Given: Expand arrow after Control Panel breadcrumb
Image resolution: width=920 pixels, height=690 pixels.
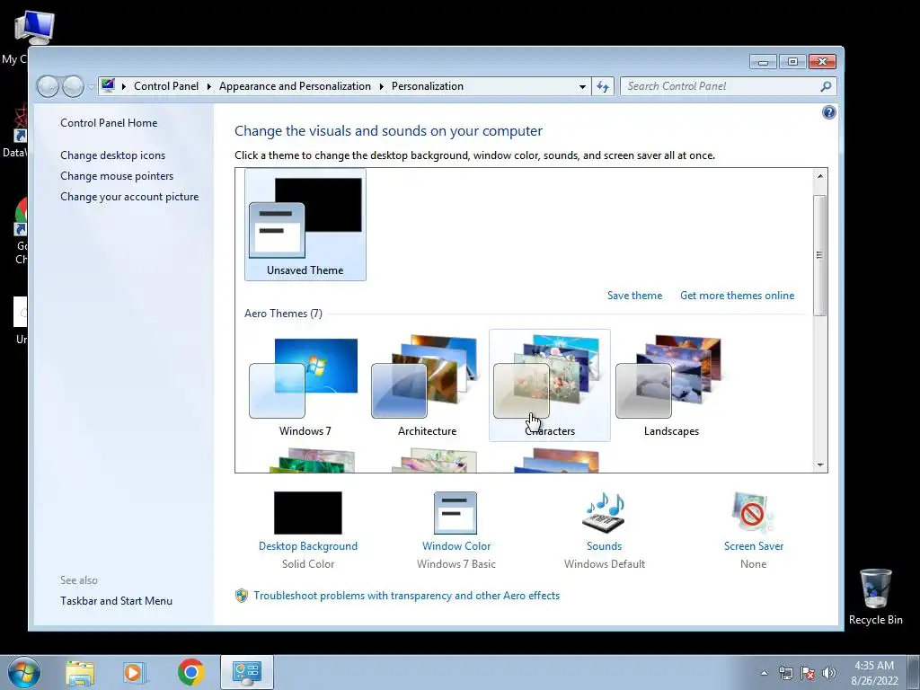Looking at the screenshot, I should tap(208, 86).
